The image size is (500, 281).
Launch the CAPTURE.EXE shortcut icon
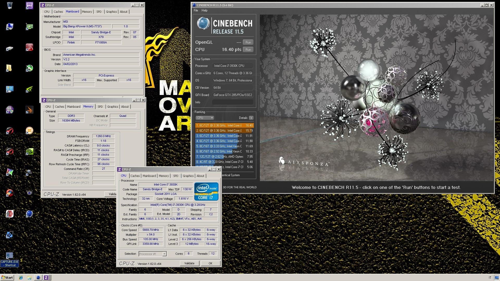point(10,256)
